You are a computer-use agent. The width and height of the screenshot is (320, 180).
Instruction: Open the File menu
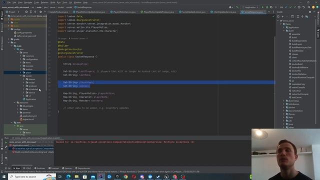pyautogui.click(x=9, y=2)
